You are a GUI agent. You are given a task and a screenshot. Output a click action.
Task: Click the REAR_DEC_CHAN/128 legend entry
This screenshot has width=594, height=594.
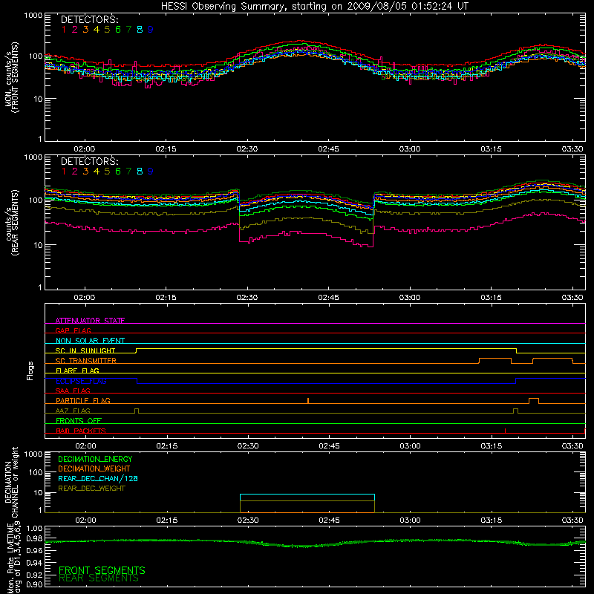pyautogui.click(x=98, y=479)
